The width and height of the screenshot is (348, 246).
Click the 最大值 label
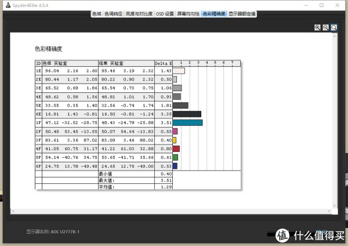[x=107, y=180]
